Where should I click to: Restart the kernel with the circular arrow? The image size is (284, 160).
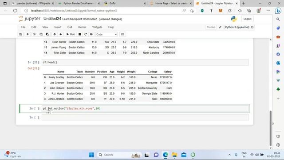[x=86, y=34]
